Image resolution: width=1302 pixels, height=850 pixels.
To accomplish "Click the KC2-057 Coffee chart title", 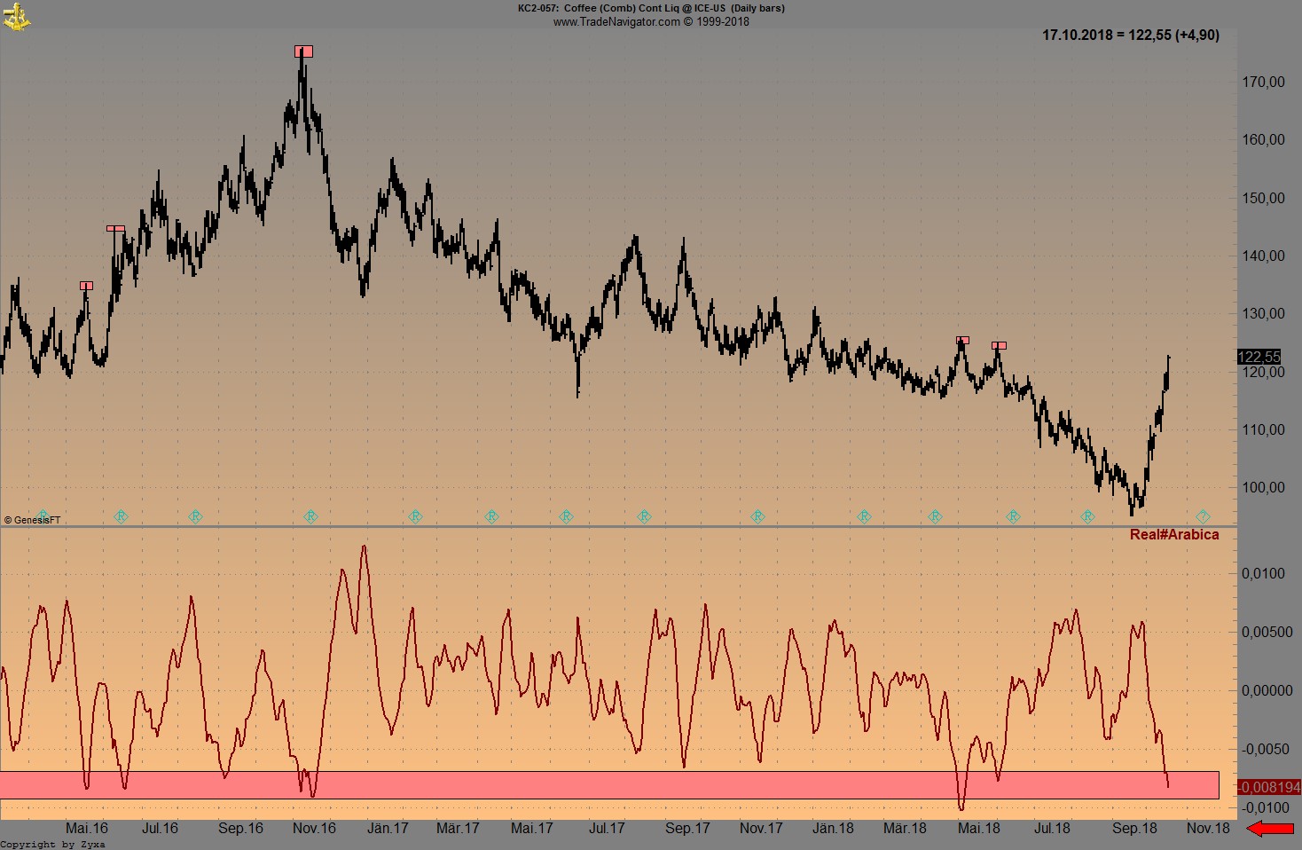I will point(651,8).
